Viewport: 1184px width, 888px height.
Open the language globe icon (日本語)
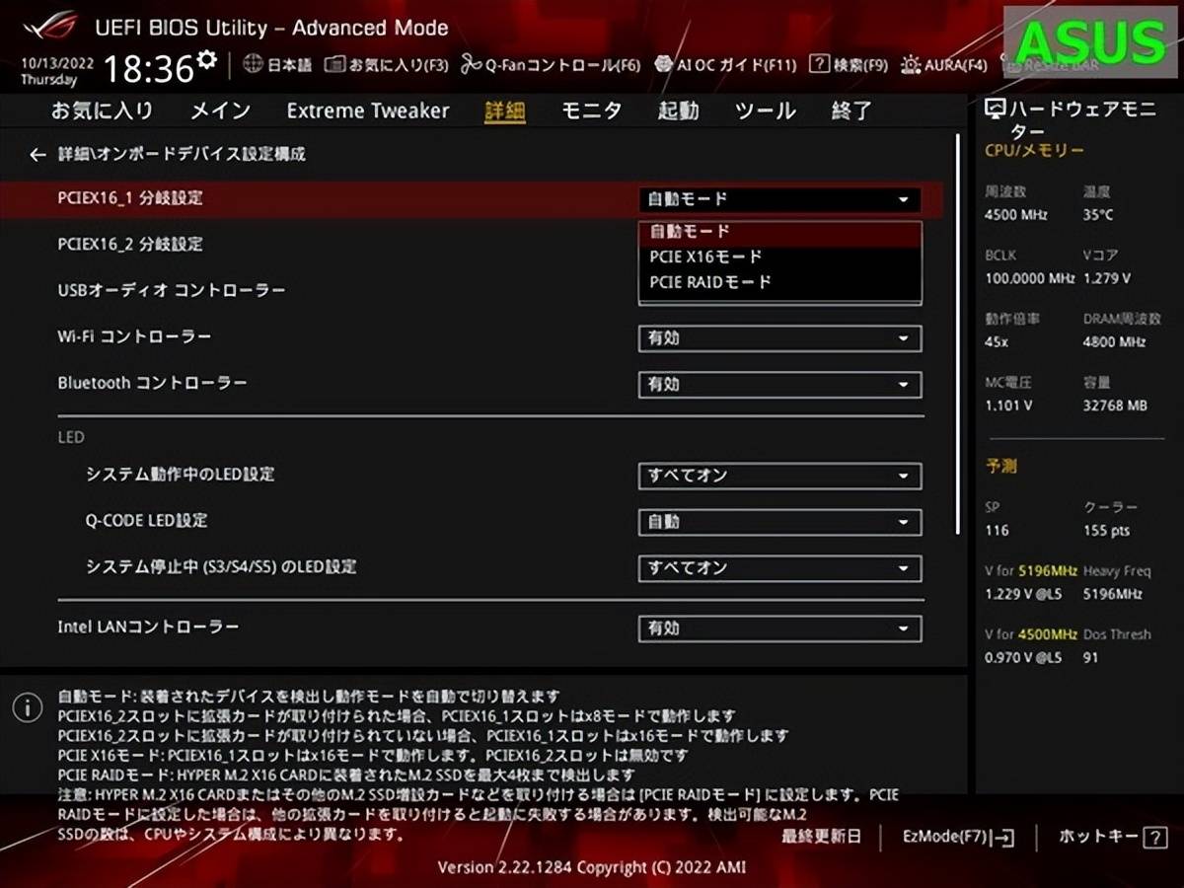253,65
